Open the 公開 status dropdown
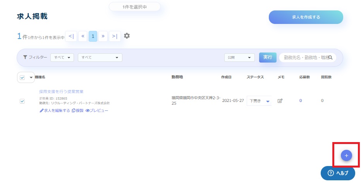Viewport: 361px width, 183px height. 239,58
